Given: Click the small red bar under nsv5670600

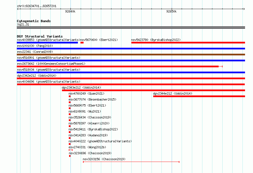Looking at the screenshot, I should pyautogui.click(x=82, y=43).
